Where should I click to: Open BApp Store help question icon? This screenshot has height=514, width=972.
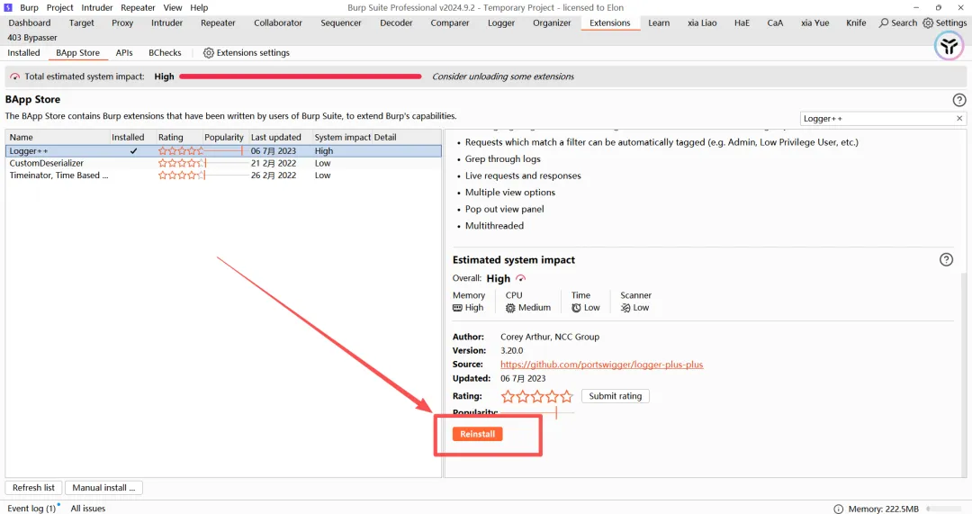click(959, 100)
